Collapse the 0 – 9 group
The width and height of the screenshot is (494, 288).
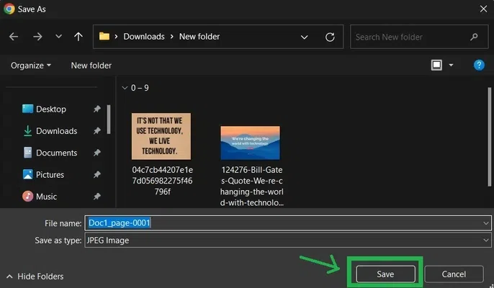pyautogui.click(x=125, y=88)
